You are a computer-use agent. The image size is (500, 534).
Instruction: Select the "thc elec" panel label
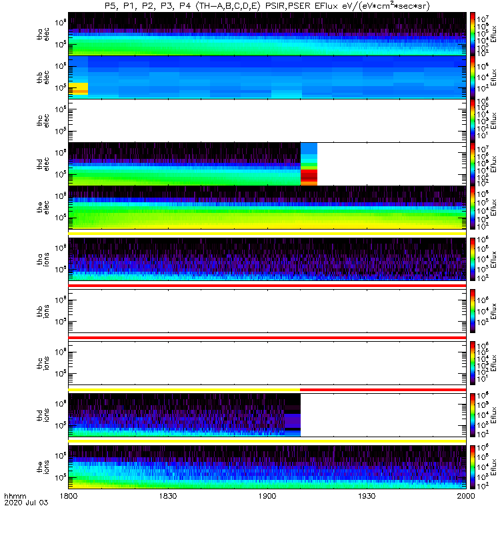click(x=43, y=121)
